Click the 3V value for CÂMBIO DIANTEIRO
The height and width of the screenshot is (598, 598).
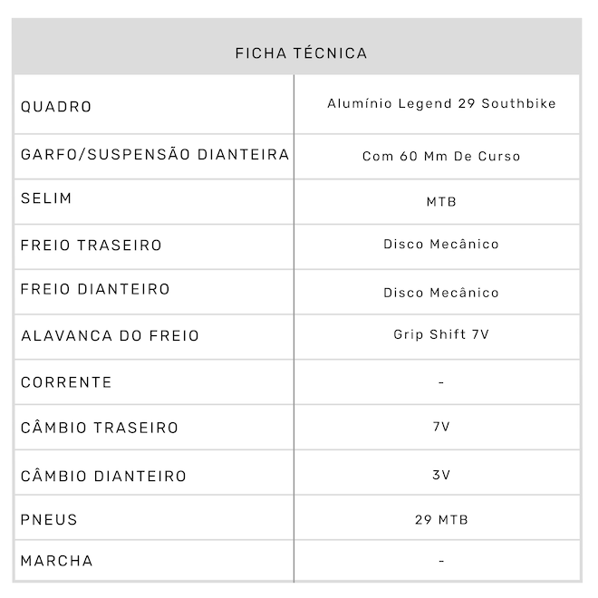[x=441, y=475]
